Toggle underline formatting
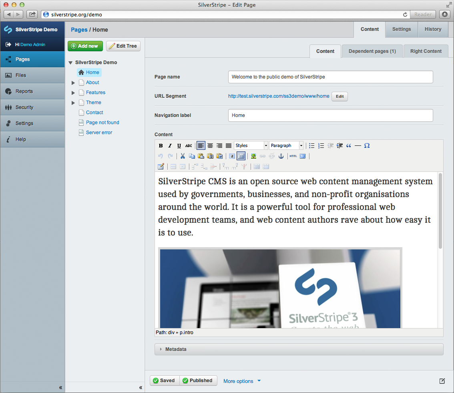Screen dimensions: 454x393 [x=179, y=145]
